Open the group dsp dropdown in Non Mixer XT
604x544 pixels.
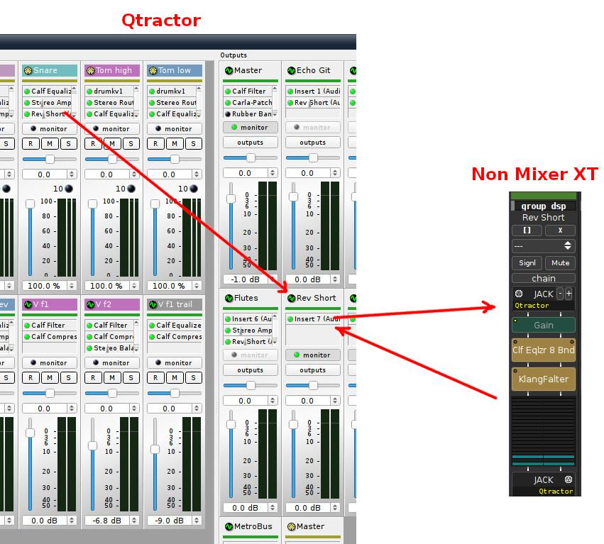[544, 206]
